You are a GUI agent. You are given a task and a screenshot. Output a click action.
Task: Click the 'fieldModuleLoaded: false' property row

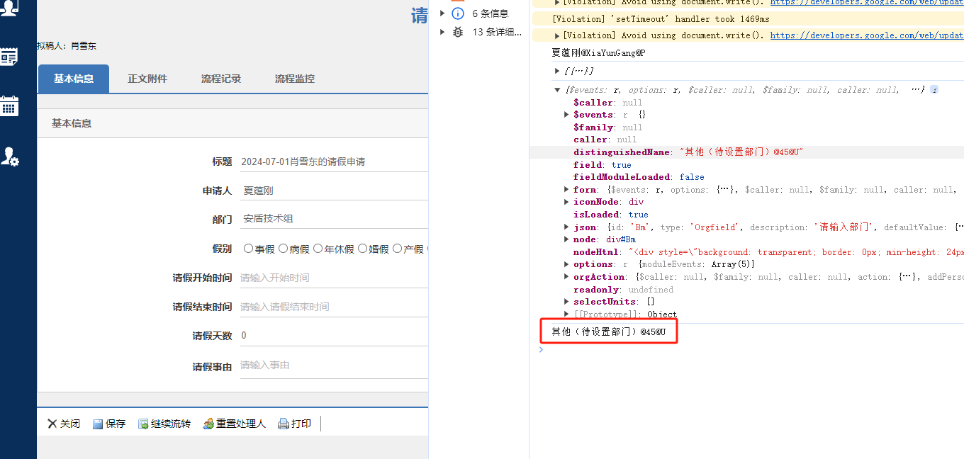pyautogui.click(x=639, y=177)
